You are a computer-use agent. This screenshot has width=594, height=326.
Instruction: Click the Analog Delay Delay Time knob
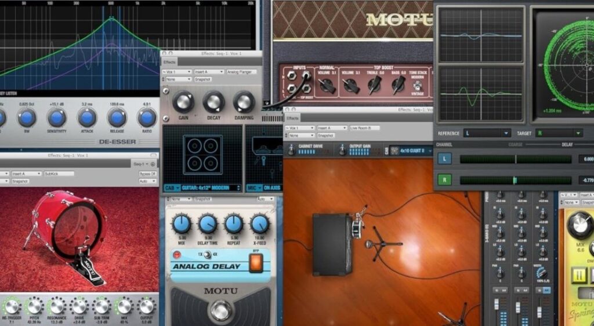pyautogui.click(x=207, y=224)
